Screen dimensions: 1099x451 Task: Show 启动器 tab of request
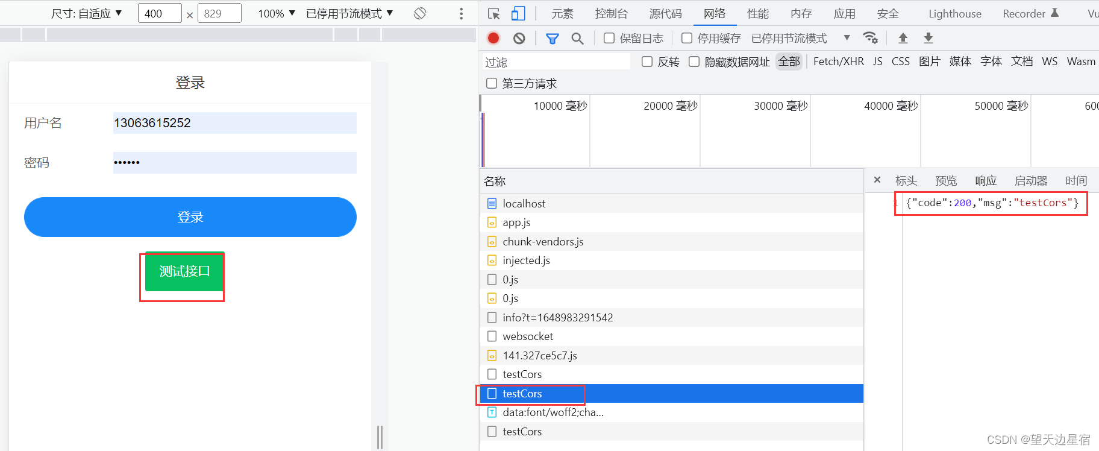tap(1031, 180)
